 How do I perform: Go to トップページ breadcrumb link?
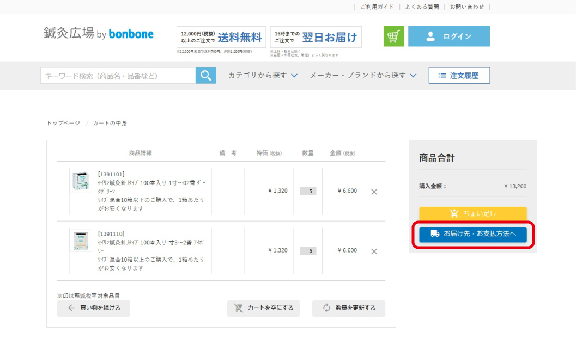pos(63,124)
